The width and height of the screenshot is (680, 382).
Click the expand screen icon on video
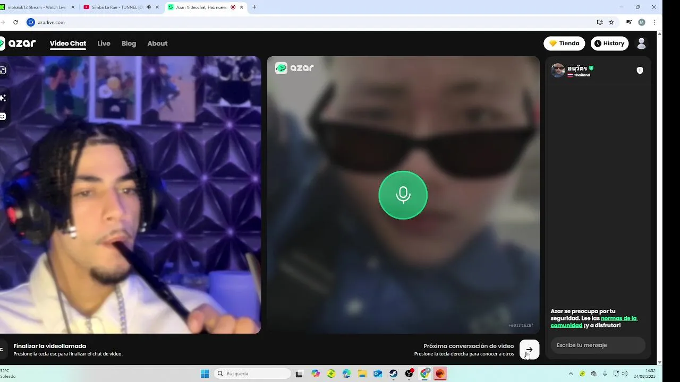[3, 71]
